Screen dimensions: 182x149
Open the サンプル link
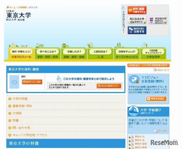tap(163, 131)
